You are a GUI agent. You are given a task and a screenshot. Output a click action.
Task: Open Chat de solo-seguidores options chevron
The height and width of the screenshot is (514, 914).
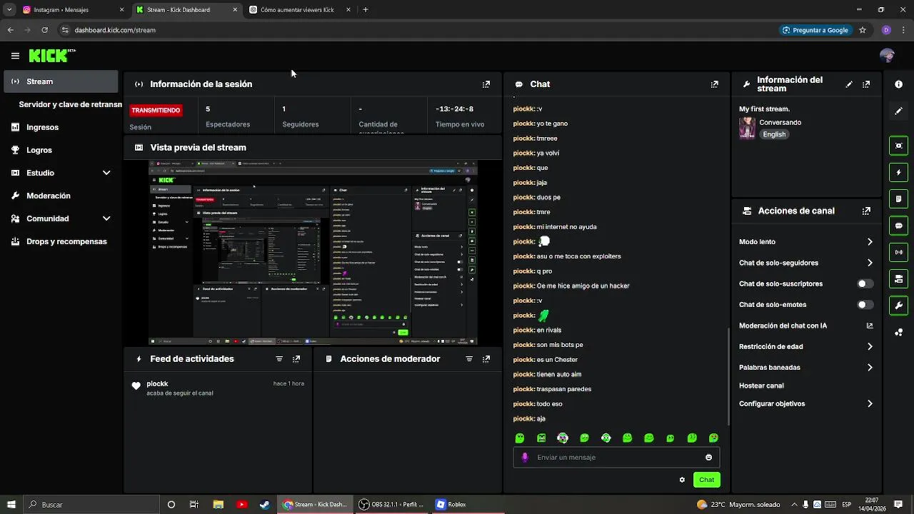(870, 263)
